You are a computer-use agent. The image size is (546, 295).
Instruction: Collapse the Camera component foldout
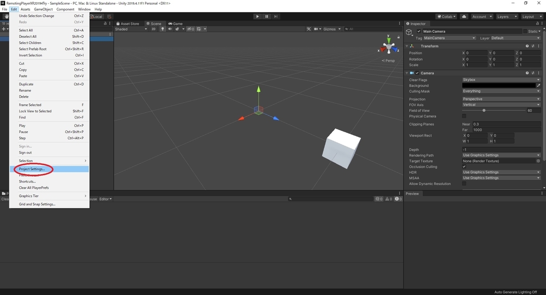click(x=406, y=73)
